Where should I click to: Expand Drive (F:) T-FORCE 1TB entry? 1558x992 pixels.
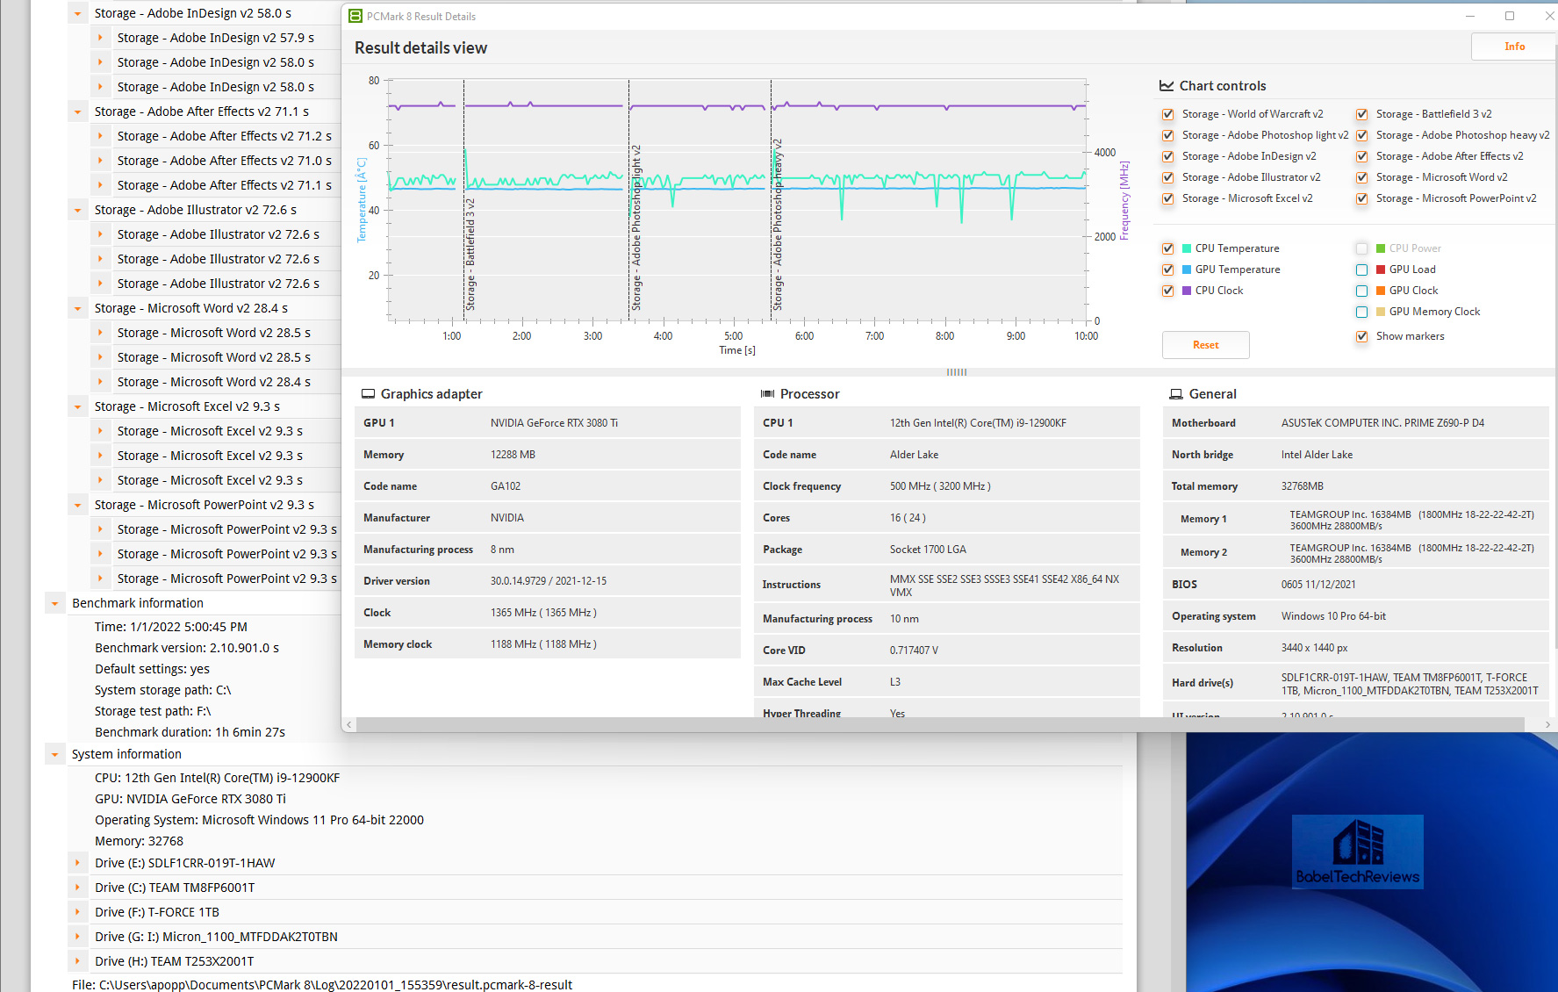tap(78, 912)
